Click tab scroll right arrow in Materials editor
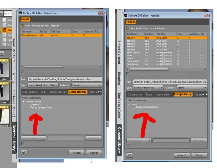Screen dimensions: 217x168 click(207, 94)
